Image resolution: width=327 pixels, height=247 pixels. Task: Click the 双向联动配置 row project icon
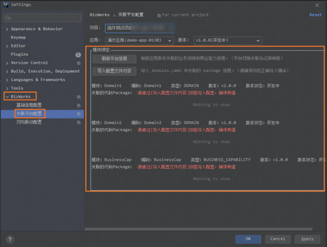pyautogui.click(x=78, y=123)
